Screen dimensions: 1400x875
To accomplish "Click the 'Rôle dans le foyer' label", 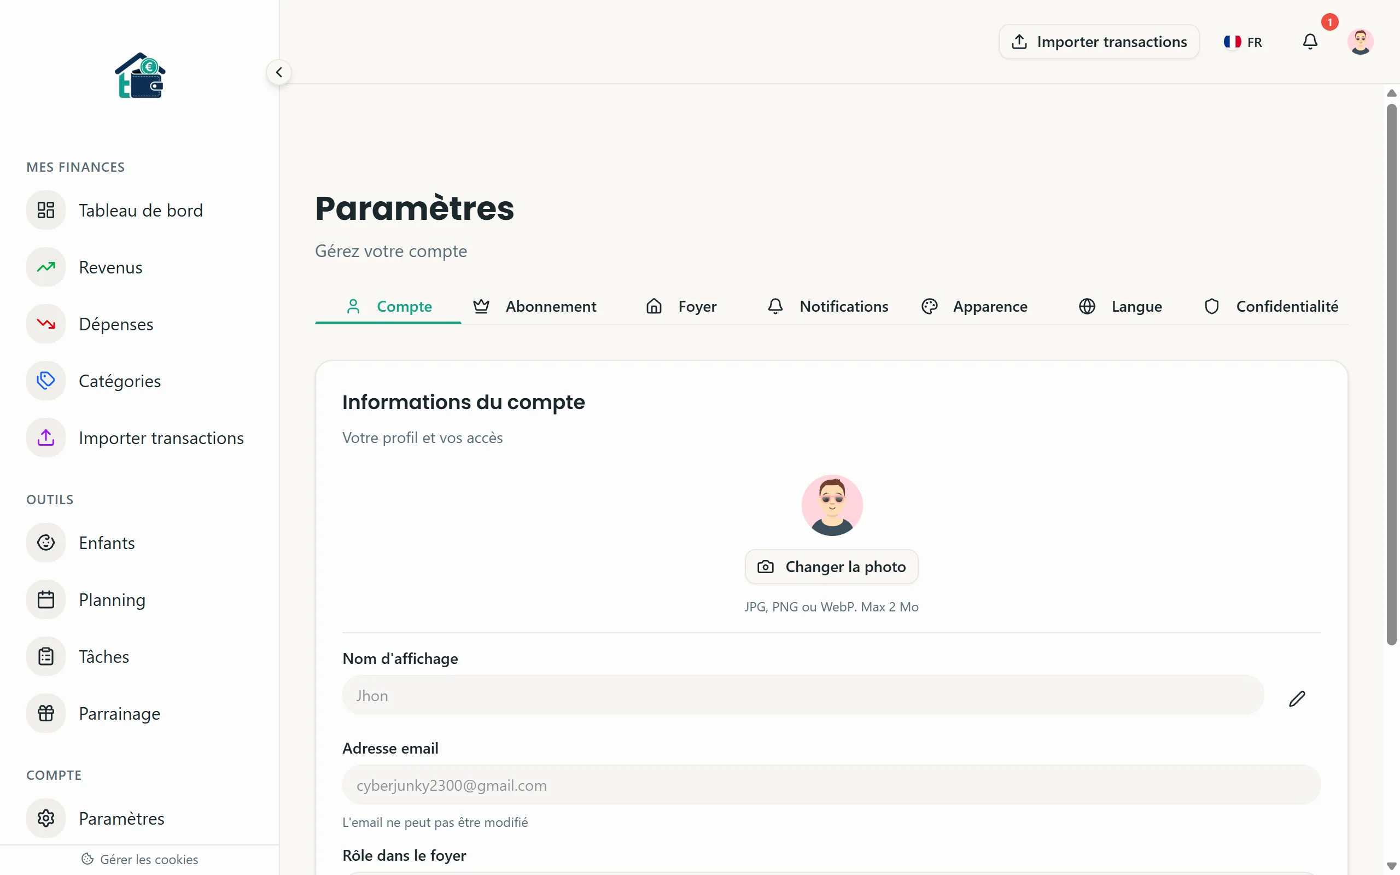I will [x=404, y=855].
